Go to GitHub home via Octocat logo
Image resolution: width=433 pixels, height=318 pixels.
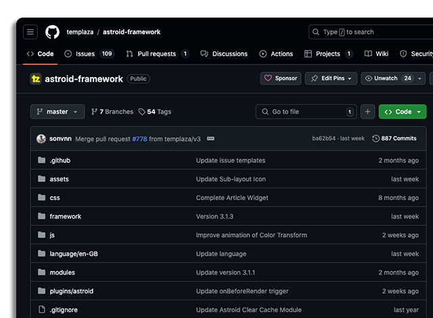52,32
